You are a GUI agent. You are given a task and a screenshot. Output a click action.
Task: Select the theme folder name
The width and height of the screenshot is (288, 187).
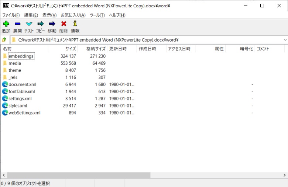coord(15,70)
